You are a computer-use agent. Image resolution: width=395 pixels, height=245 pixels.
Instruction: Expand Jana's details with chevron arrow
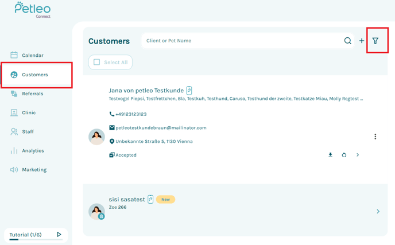(x=358, y=155)
